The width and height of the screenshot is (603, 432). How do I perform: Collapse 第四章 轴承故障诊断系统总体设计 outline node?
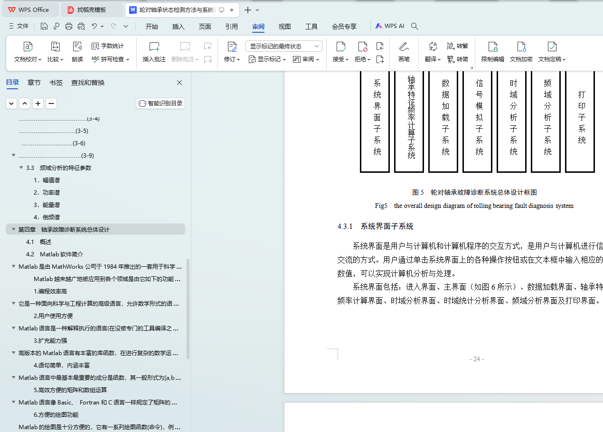pyautogui.click(x=13, y=229)
